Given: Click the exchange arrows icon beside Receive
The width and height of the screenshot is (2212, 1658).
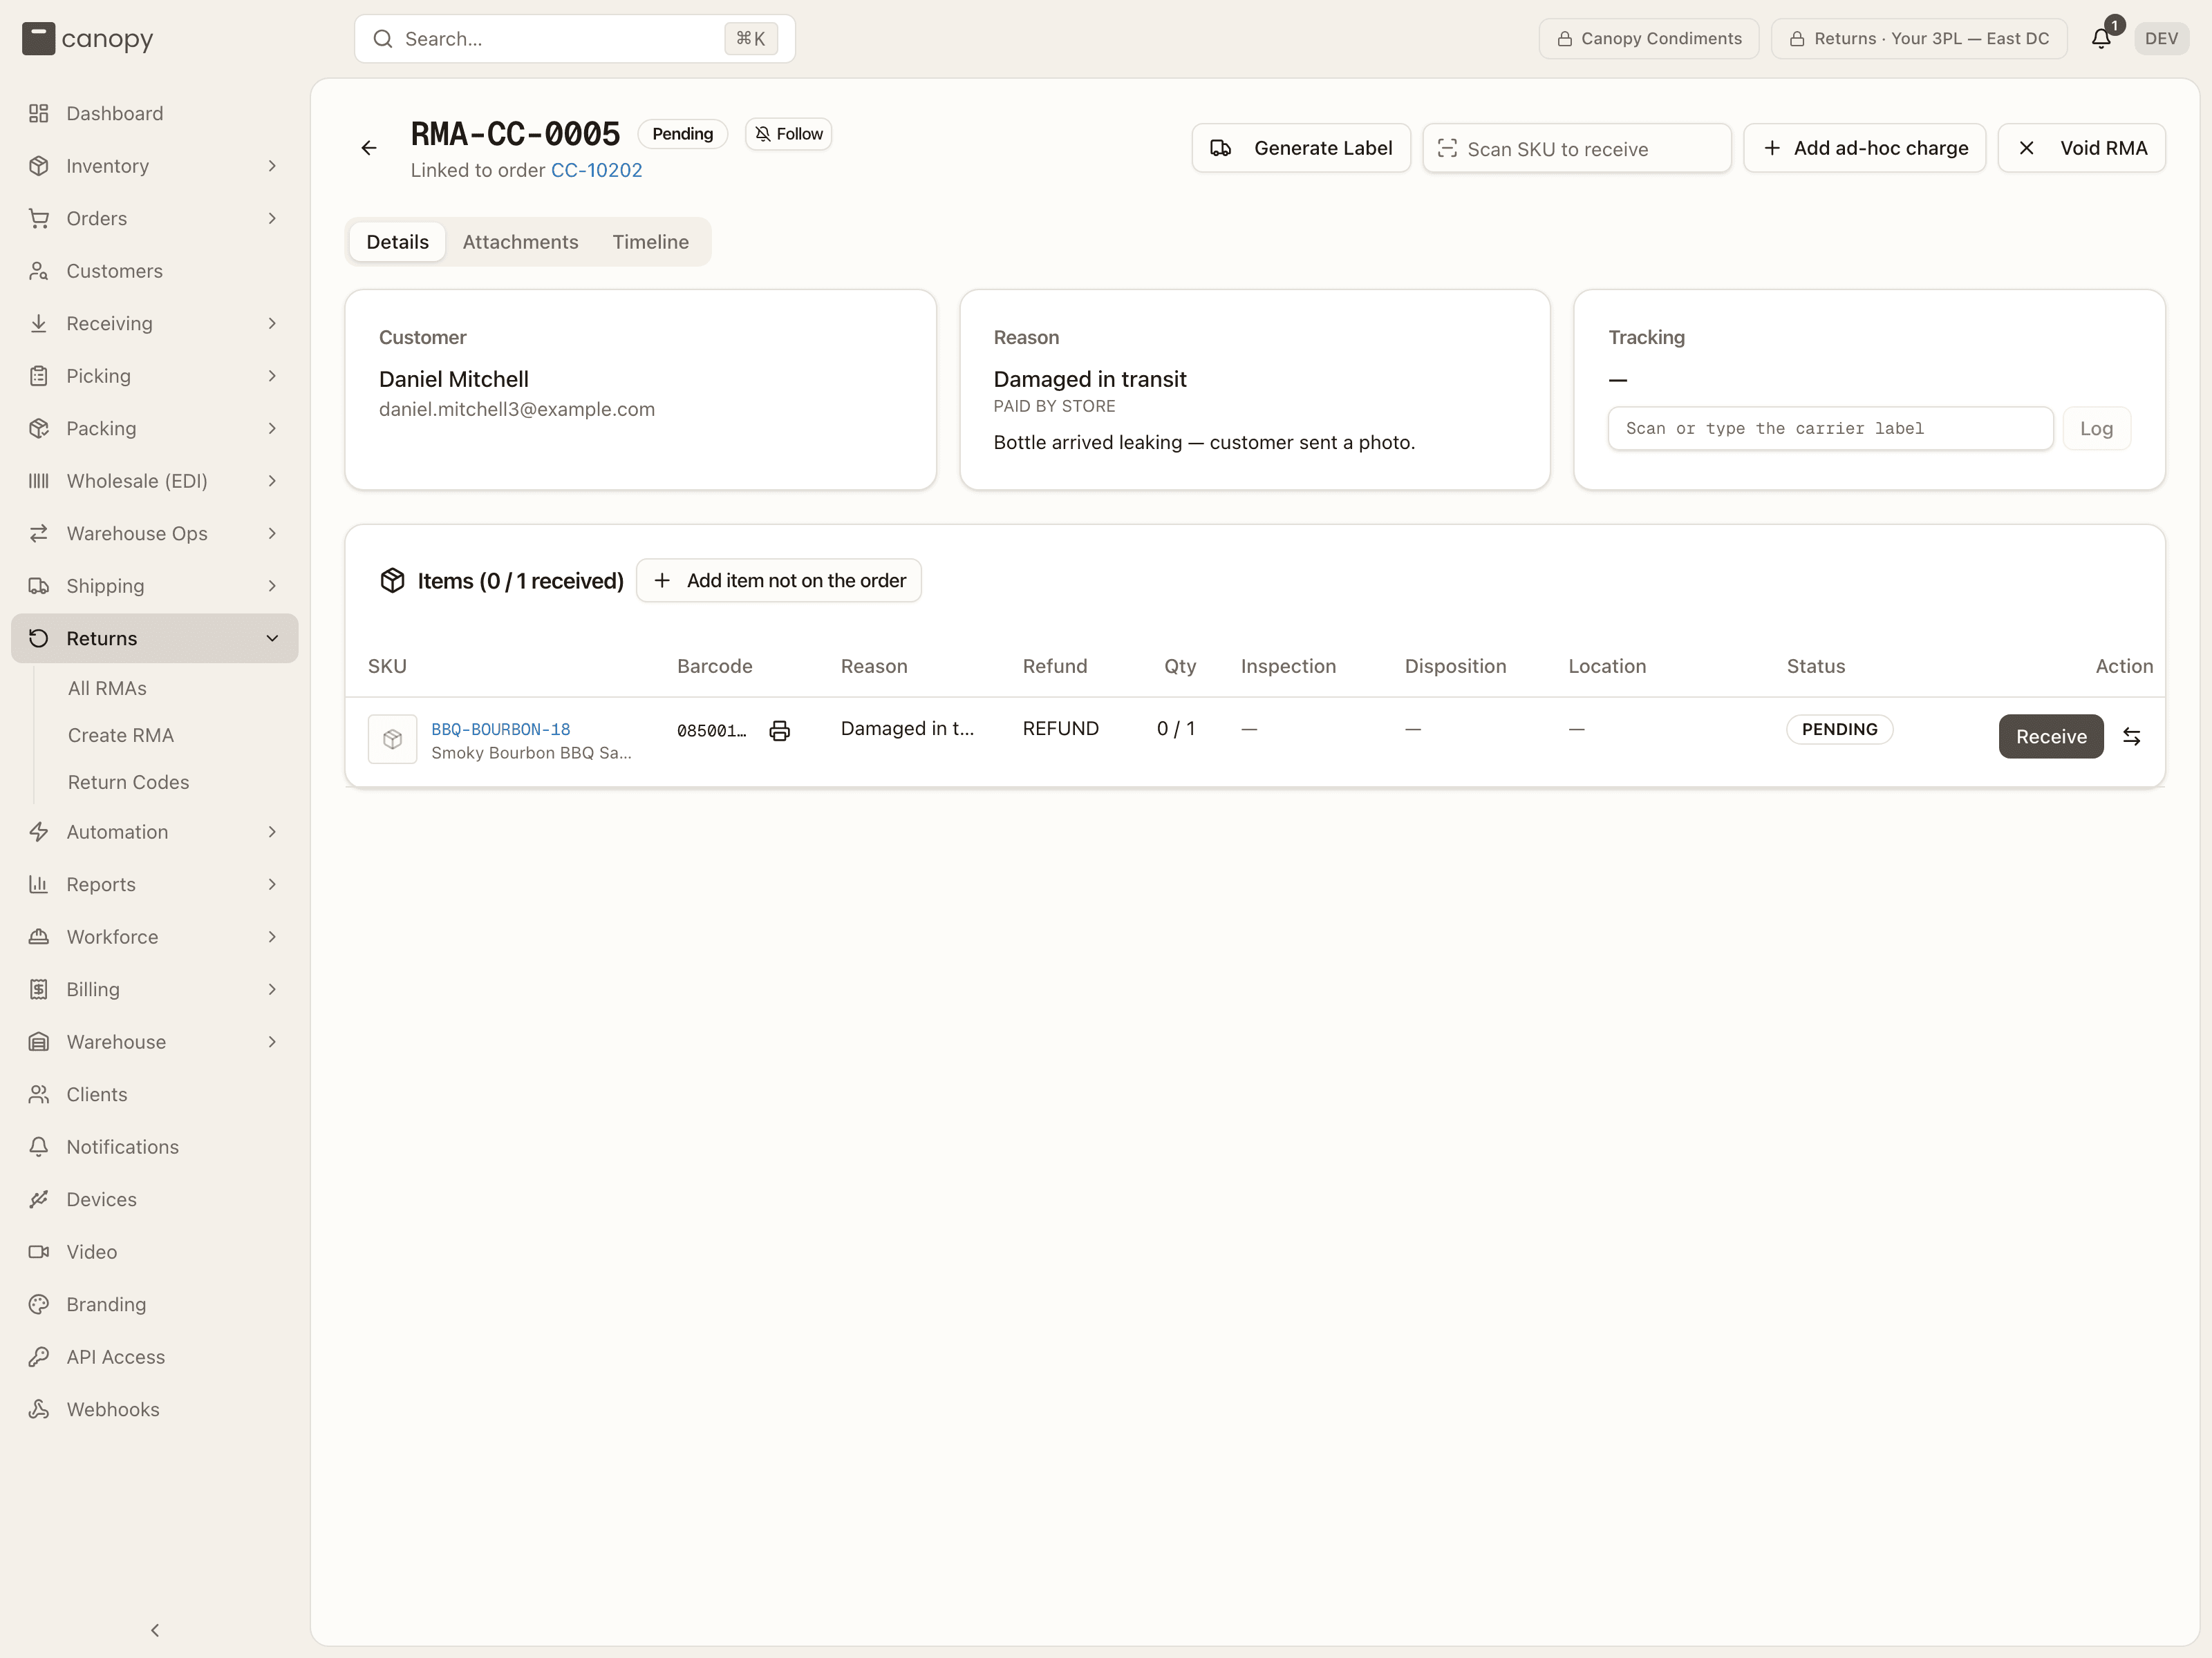Looking at the screenshot, I should click(2132, 736).
